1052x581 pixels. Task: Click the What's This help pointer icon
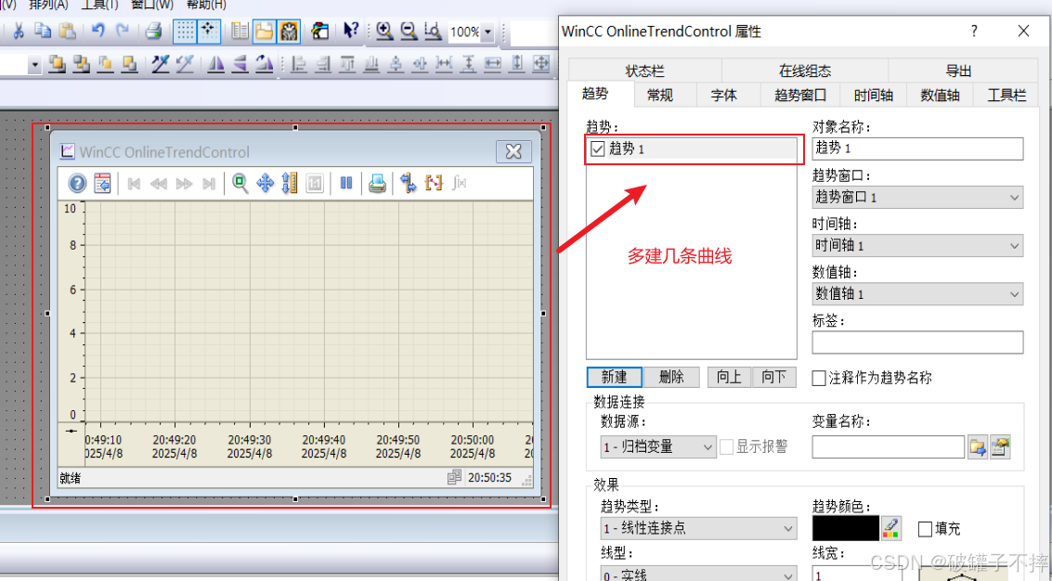tap(350, 31)
